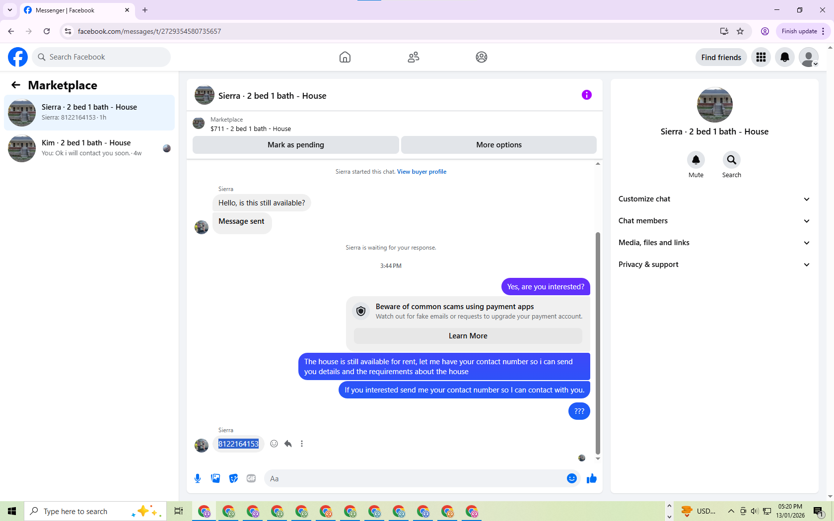This screenshot has height=521, width=834.
Task: Click Mark as pending button
Action: point(296,145)
